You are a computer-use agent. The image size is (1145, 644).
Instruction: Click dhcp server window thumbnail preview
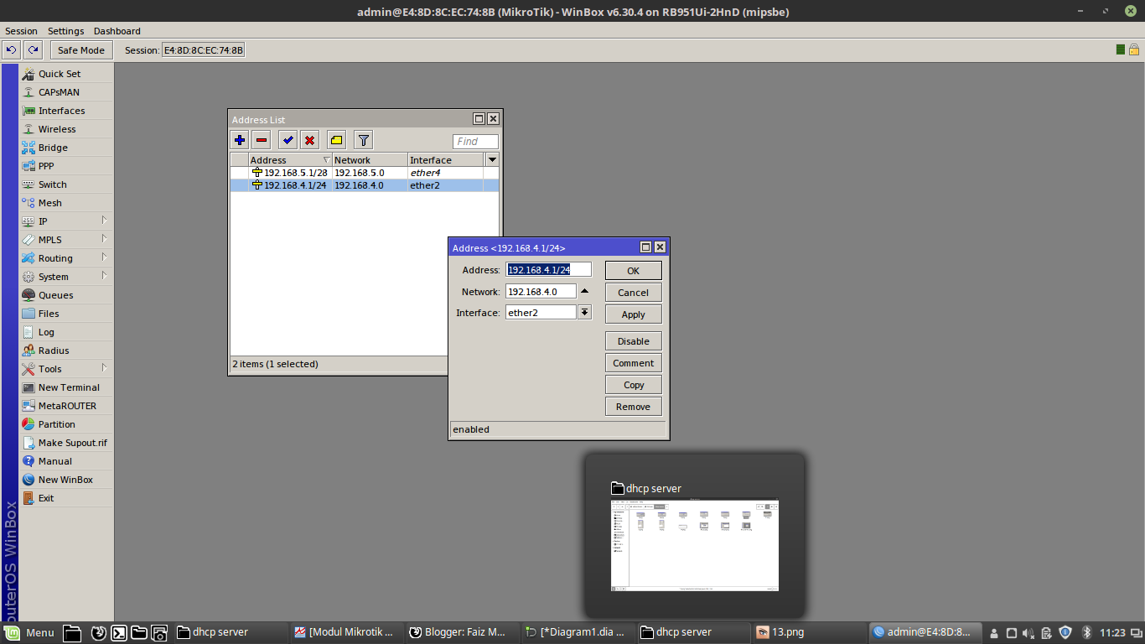point(695,546)
